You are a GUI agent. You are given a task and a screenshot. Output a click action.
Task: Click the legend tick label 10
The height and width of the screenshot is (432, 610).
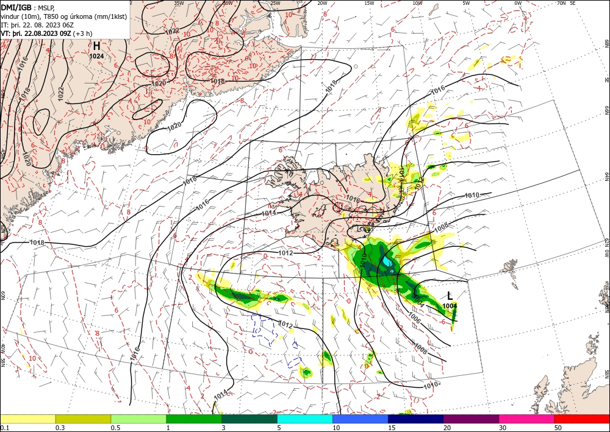(336, 428)
